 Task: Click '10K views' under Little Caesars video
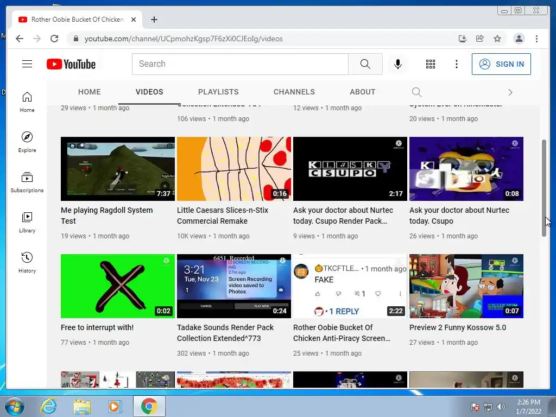click(x=192, y=236)
